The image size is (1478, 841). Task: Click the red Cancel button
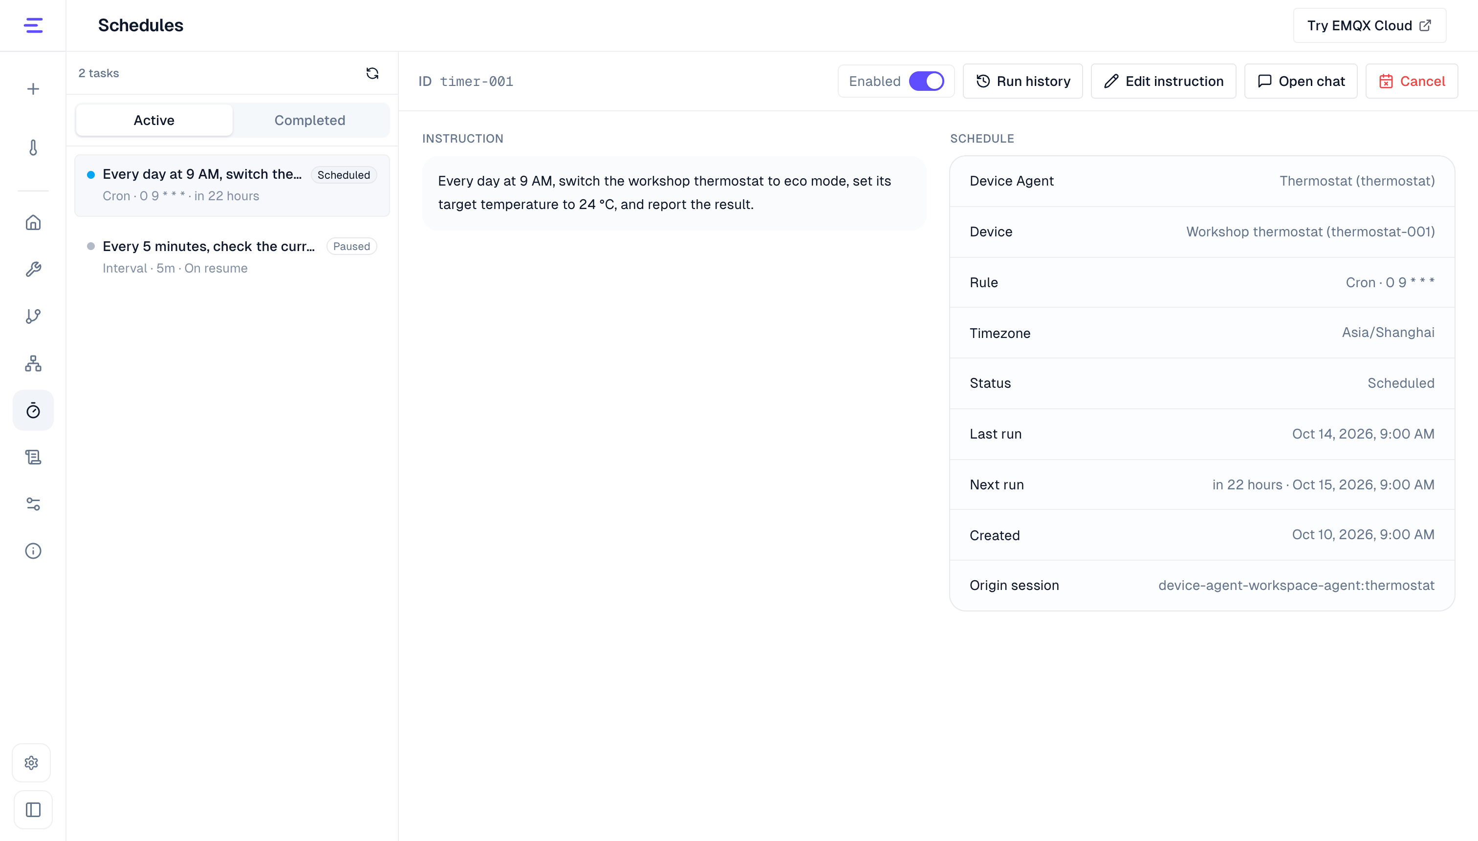pos(1412,81)
